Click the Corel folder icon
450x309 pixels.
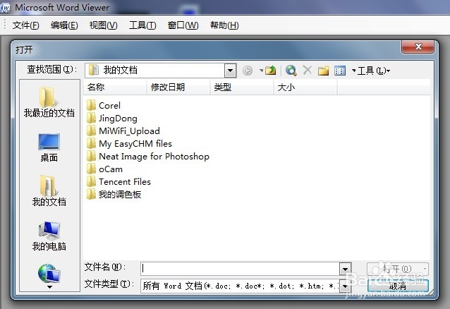coord(91,105)
